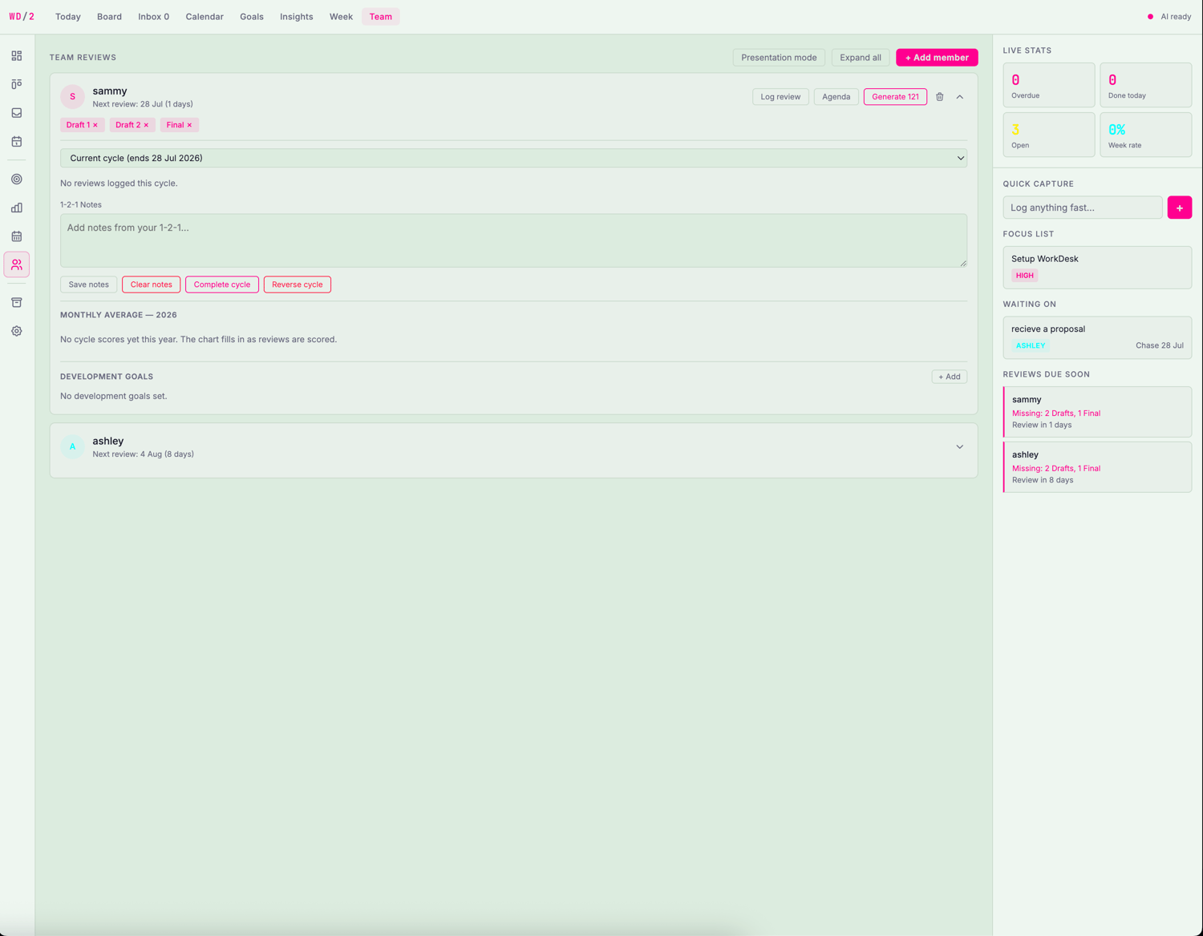
Task: Open the Archive box sidebar icon
Action: pyautogui.click(x=17, y=302)
